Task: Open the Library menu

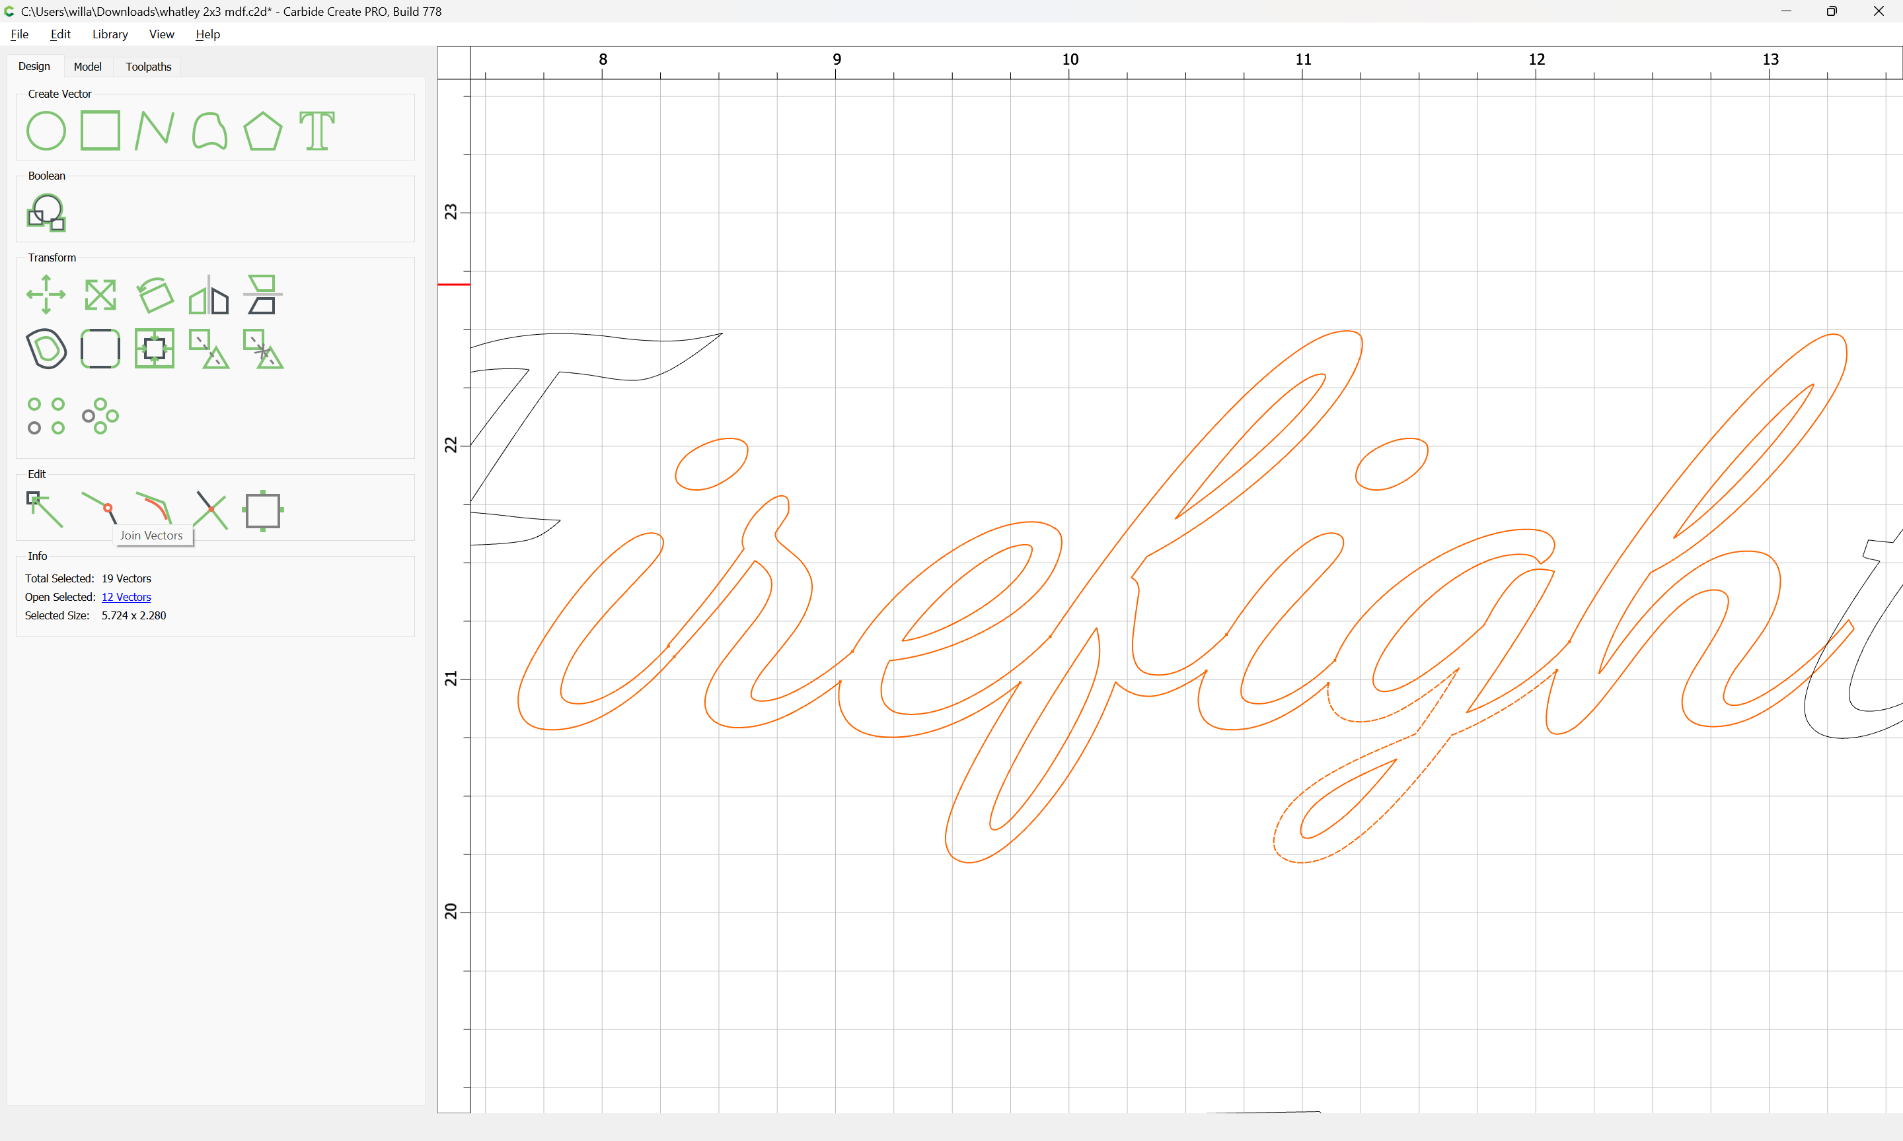Action: [110, 34]
